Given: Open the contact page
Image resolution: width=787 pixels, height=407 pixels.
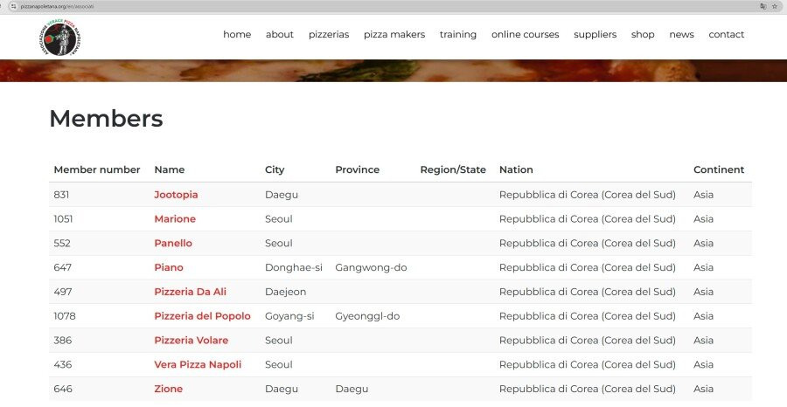Looking at the screenshot, I should pos(726,35).
